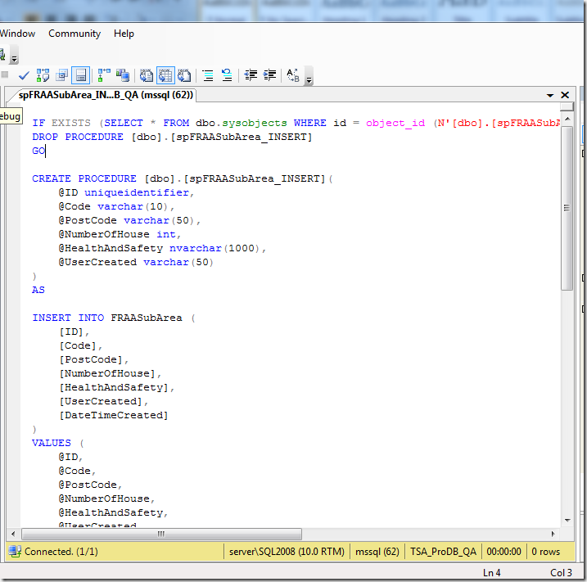Parse the query with the checkmark icon
The height and width of the screenshot is (582, 587).
click(x=25, y=75)
